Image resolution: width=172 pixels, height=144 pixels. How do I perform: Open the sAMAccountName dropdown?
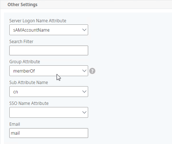click(49, 30)
